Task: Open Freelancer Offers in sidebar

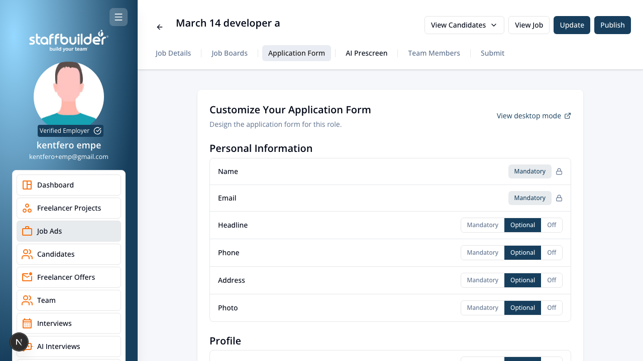Action: tap(69, 277)
